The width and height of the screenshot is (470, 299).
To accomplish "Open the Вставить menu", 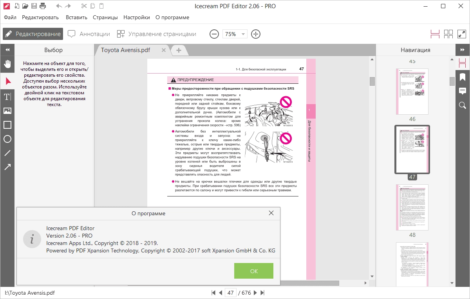I will click(x=76, y=17).
